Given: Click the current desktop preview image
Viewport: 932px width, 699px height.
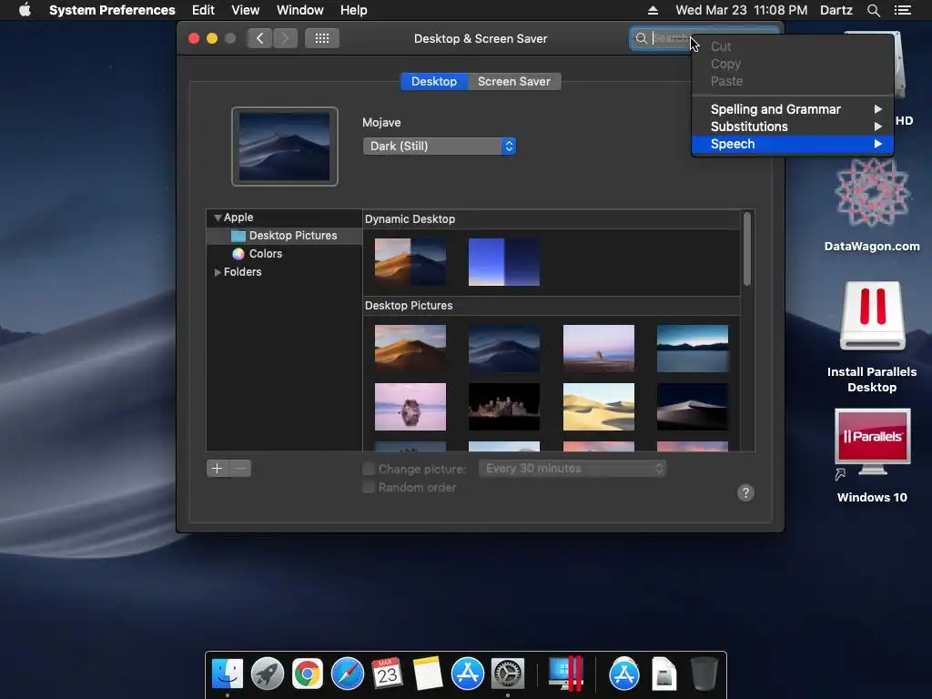Looking at the screenshot, I should (285, 147).
